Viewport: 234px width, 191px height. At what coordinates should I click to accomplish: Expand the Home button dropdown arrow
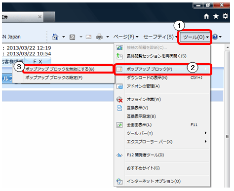[64, 37]
